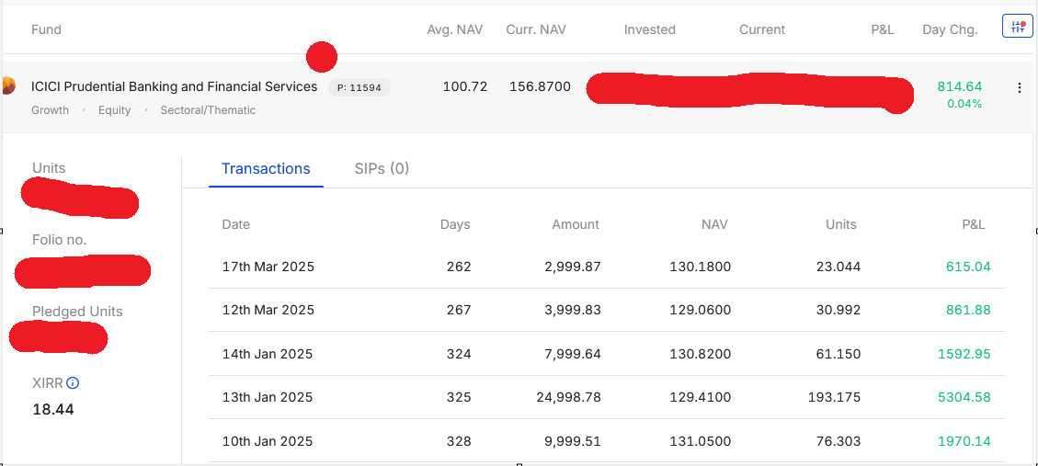Click the Amount column header in transactions
The height and width of the screenshot is (466, 1038).
pos(576,225)
